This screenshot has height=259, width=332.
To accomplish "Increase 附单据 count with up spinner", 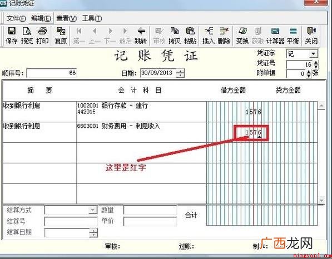I will (x=309, y=72).
